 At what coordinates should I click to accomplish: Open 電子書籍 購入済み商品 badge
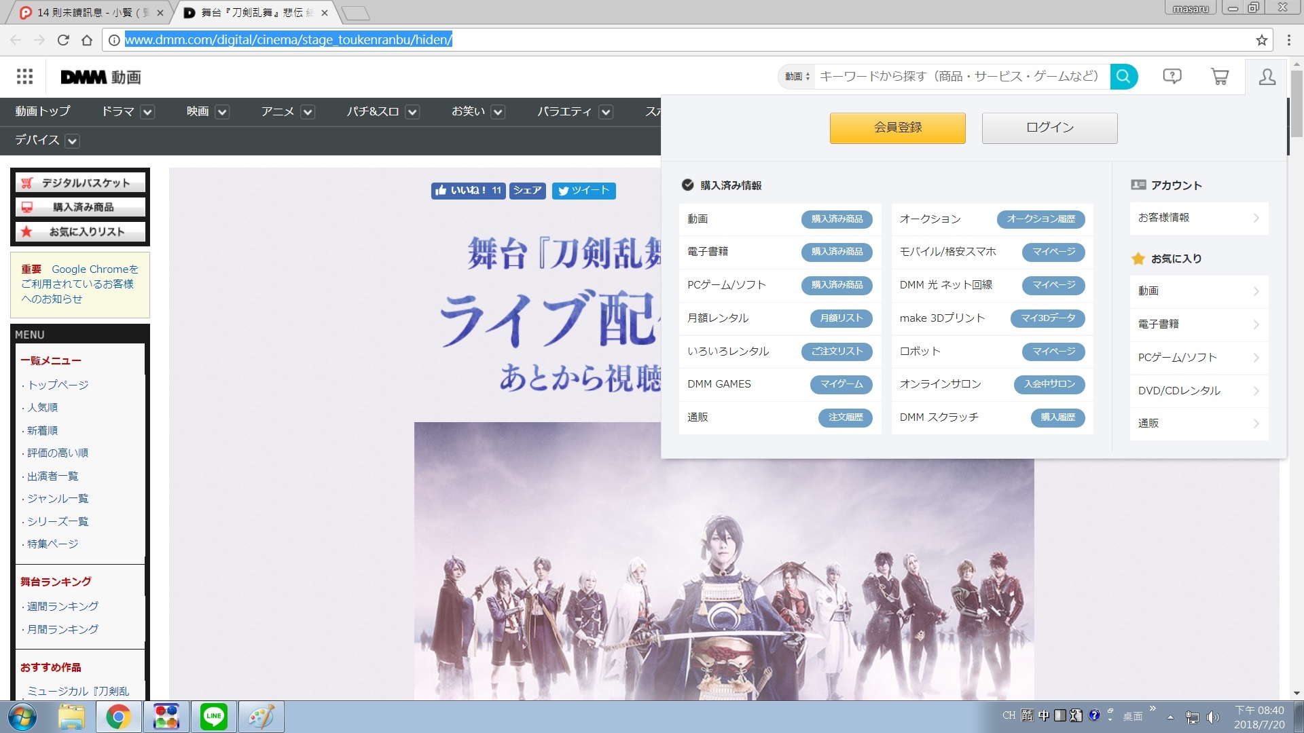coord(837,252)
